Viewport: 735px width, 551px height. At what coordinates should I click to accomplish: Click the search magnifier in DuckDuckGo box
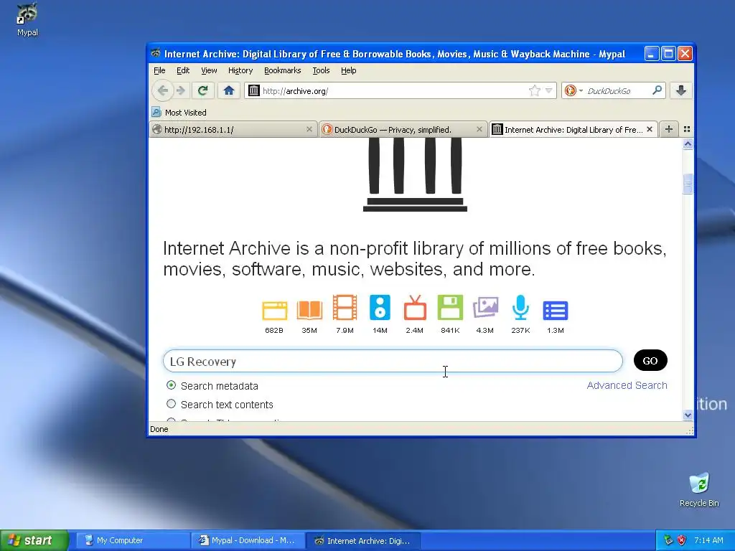click(657, 90)
